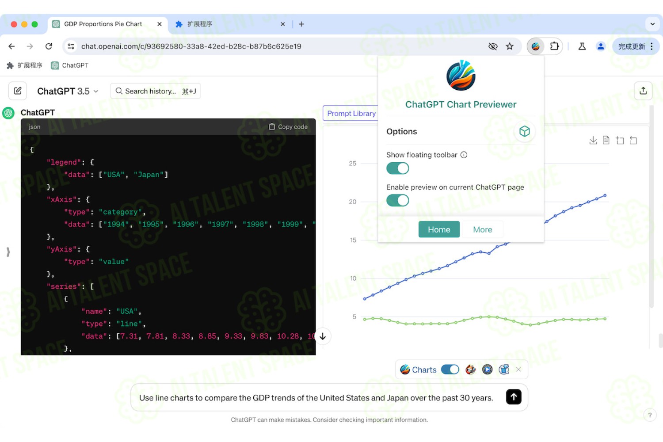Go forward to the next page
This screenshot has height=442, width=663.
tap(30, 46)
